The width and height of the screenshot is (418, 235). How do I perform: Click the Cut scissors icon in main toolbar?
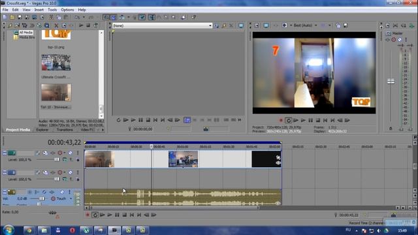[51, 18]
